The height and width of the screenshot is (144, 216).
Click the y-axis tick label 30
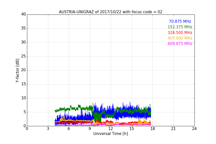click(x=23, y=42)
